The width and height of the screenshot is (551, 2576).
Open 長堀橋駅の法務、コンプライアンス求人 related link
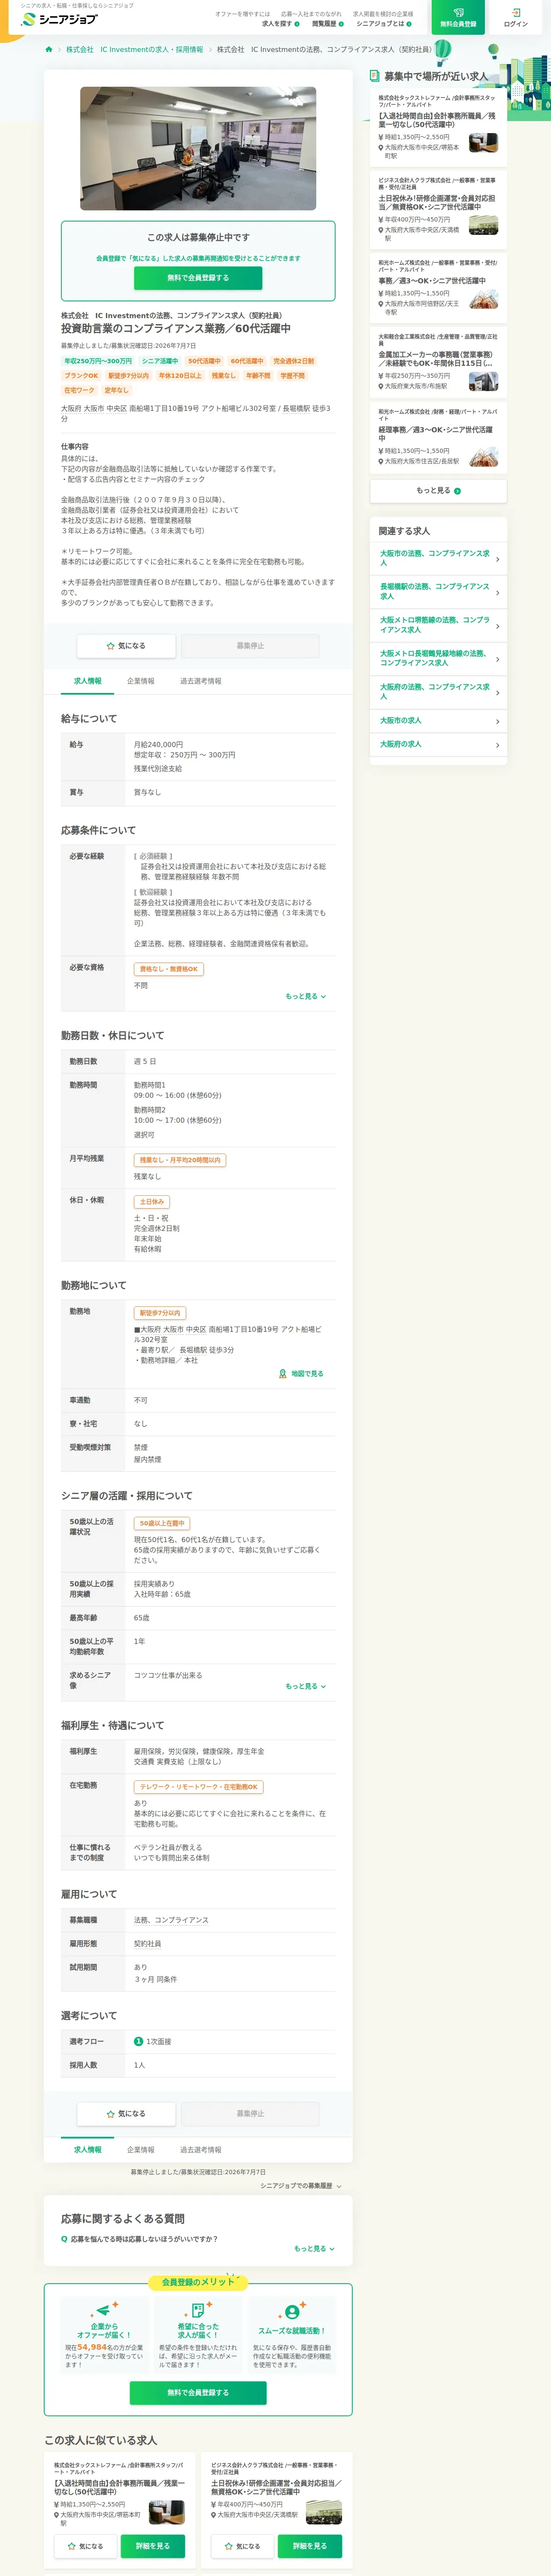tap(438, 592)
